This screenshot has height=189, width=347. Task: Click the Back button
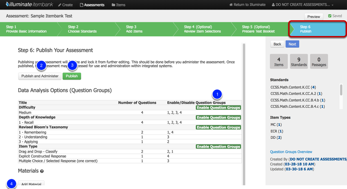(x=277, y=44)
